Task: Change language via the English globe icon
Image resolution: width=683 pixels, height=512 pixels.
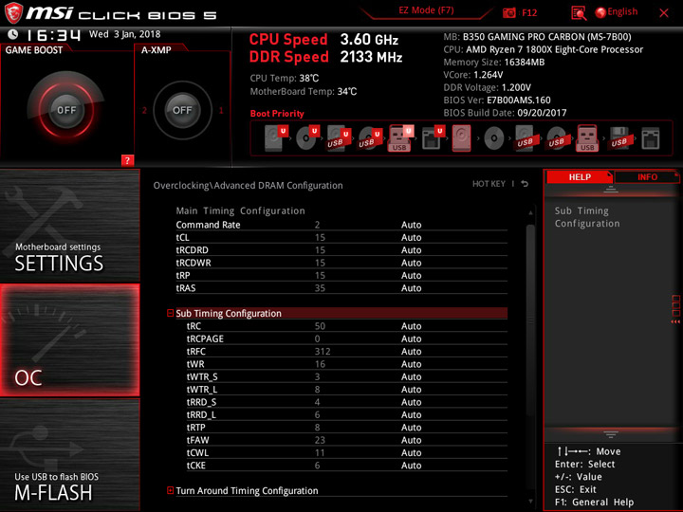Action: tap(617, 12)
